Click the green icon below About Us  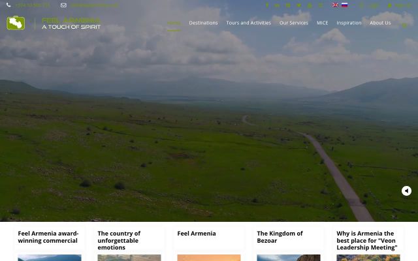pyautogui.click(x=404, y=25)
